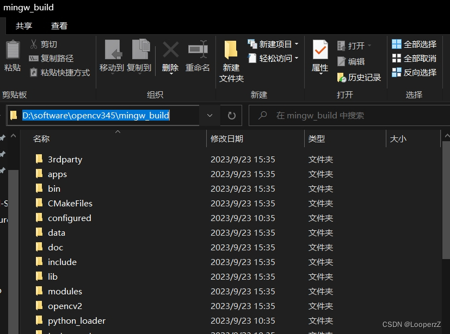This screenshot has height=334, width=450.
Task: Expand the Properties (属性) dropdown arrow
Action: pos(320,74)
